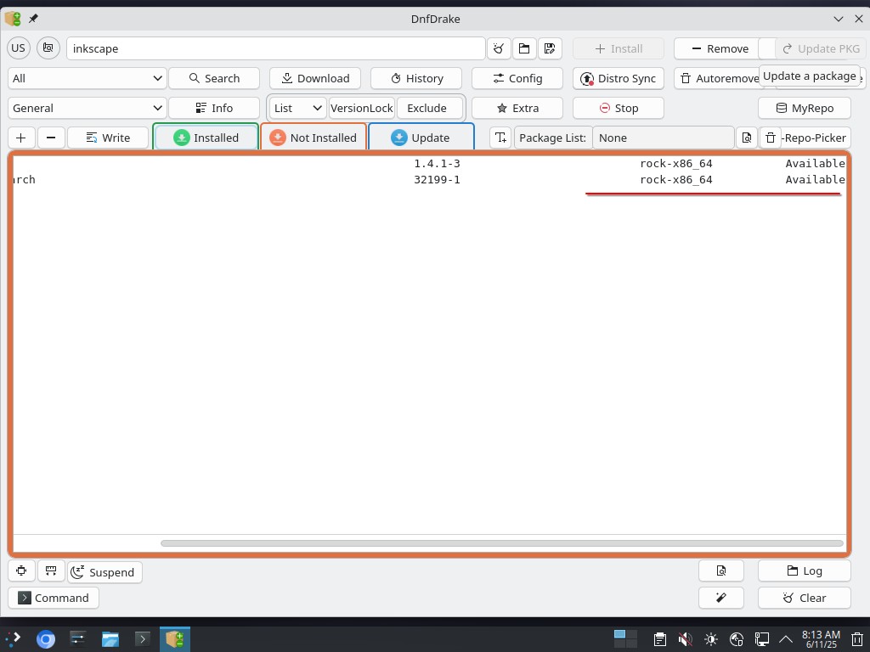This screenshot has height=652, width=870.
Task: Click the minus button beside Write
Action: click(x=51, y=138)
